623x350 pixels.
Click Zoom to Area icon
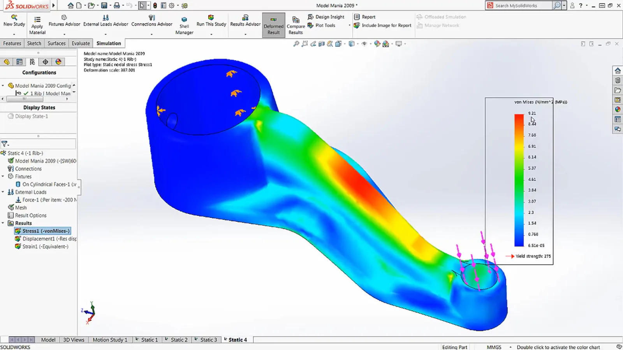click(x=305, y=44)
